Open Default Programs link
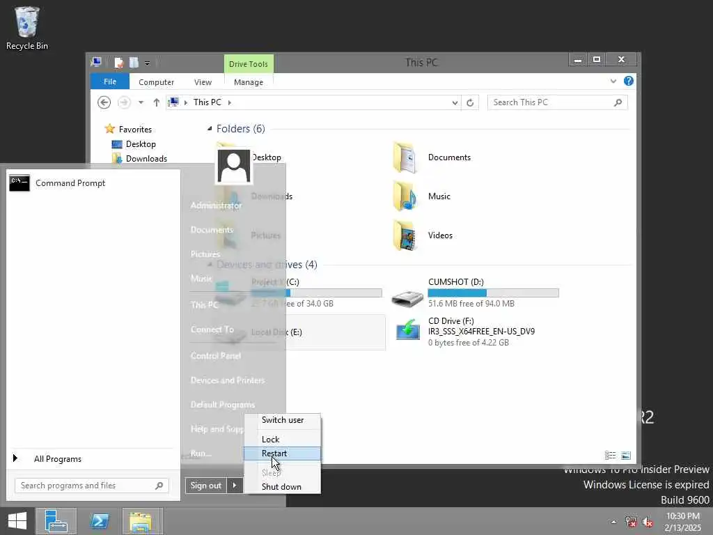Viewport: 713px width, 535px height. pos(222,405)
